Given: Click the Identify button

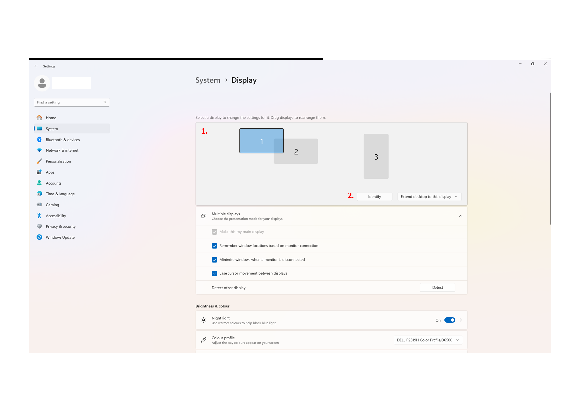Looking at the screenshot, I should 374,197.
